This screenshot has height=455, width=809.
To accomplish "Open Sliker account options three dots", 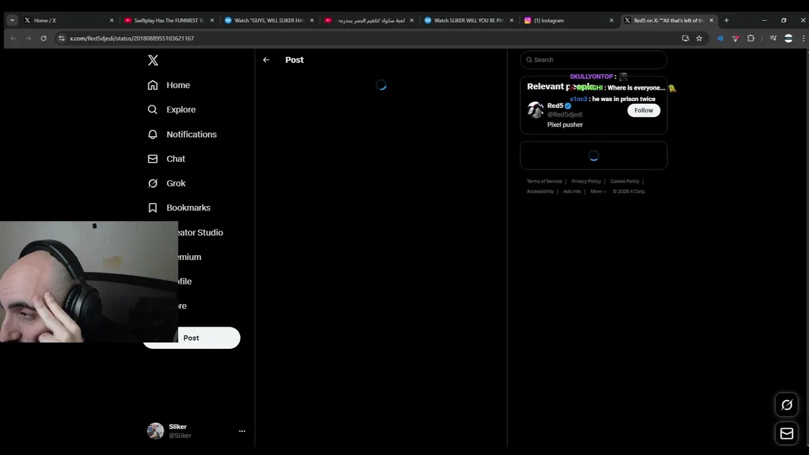I will (242, 431).
